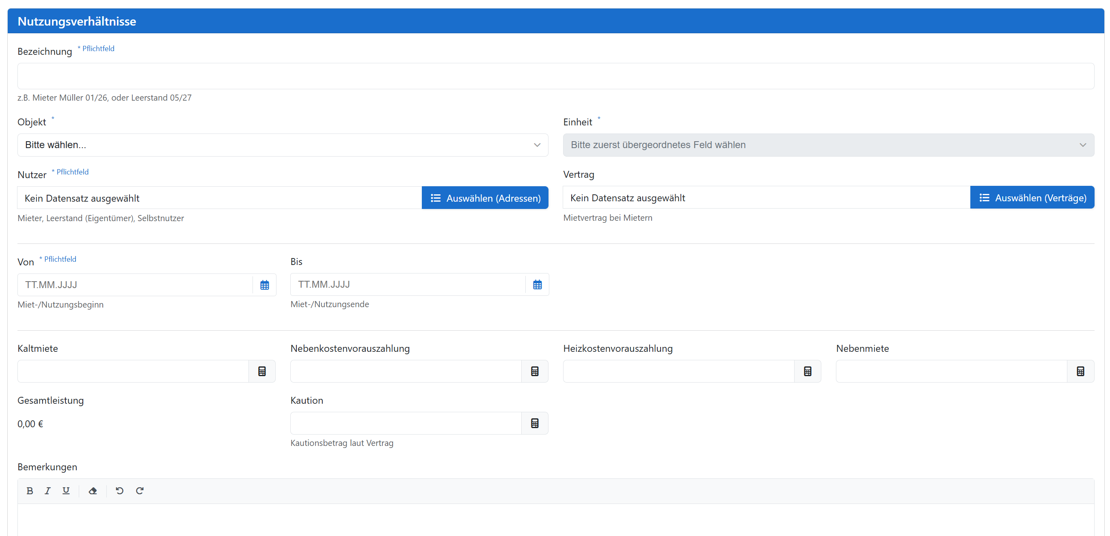Expand the Objekt dropdown
1110x536 pixels.
(x=282, y=145)
